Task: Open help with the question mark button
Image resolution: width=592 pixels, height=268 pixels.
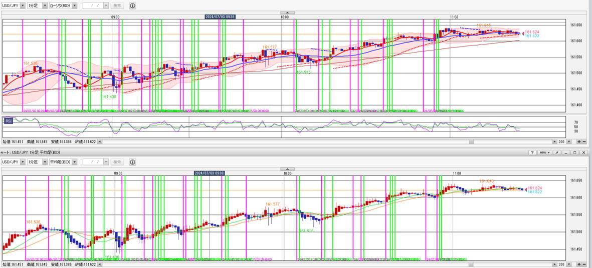Action: 533,152
